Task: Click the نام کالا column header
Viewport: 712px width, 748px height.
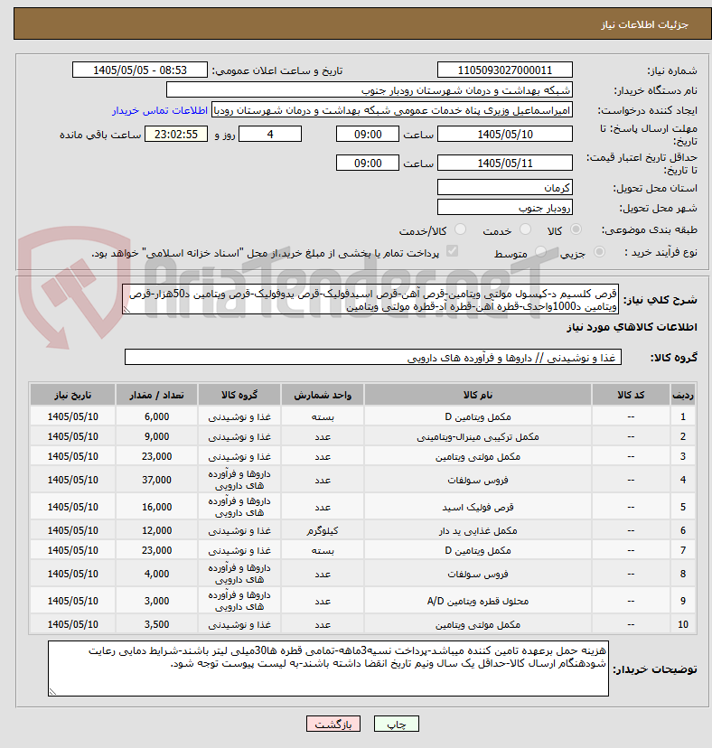Action: tap(478, 395)
